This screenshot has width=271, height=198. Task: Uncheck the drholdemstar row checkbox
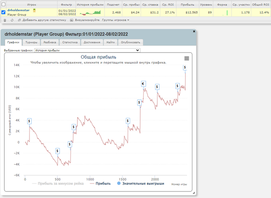[3, 12]
